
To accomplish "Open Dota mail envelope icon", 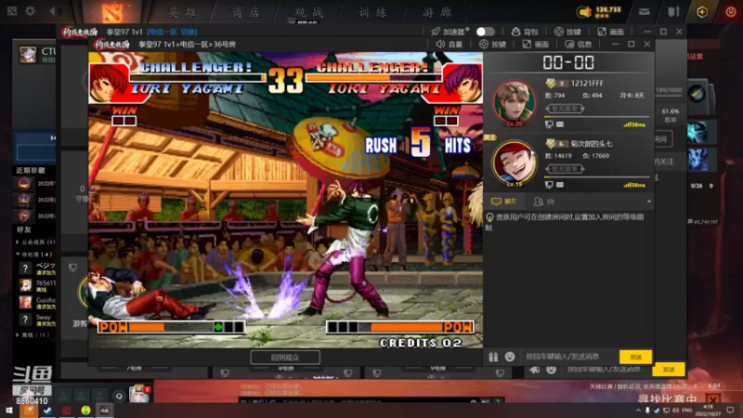I will [x=644, y=12].
